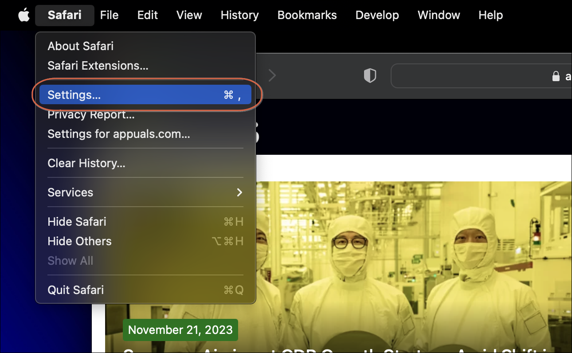This screenshot has height=353, width=572.
Task: Open the Develop menu
Action: click(377, 15)
